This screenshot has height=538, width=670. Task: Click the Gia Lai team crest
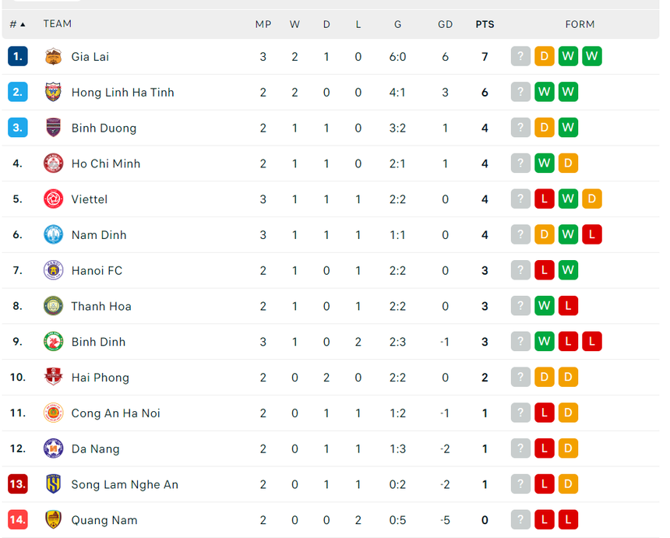click(x=53, y=56)
